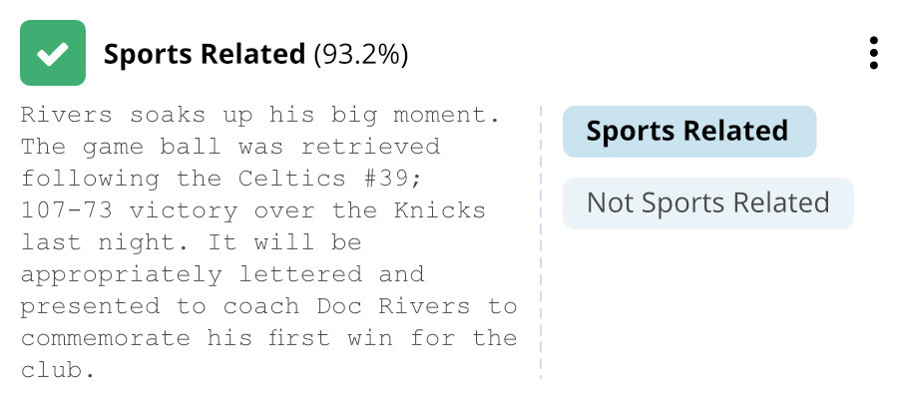Click the vertical dashed divider line
Image resolution: width=898 pixels, height=407 pixels.
(541, 241)
